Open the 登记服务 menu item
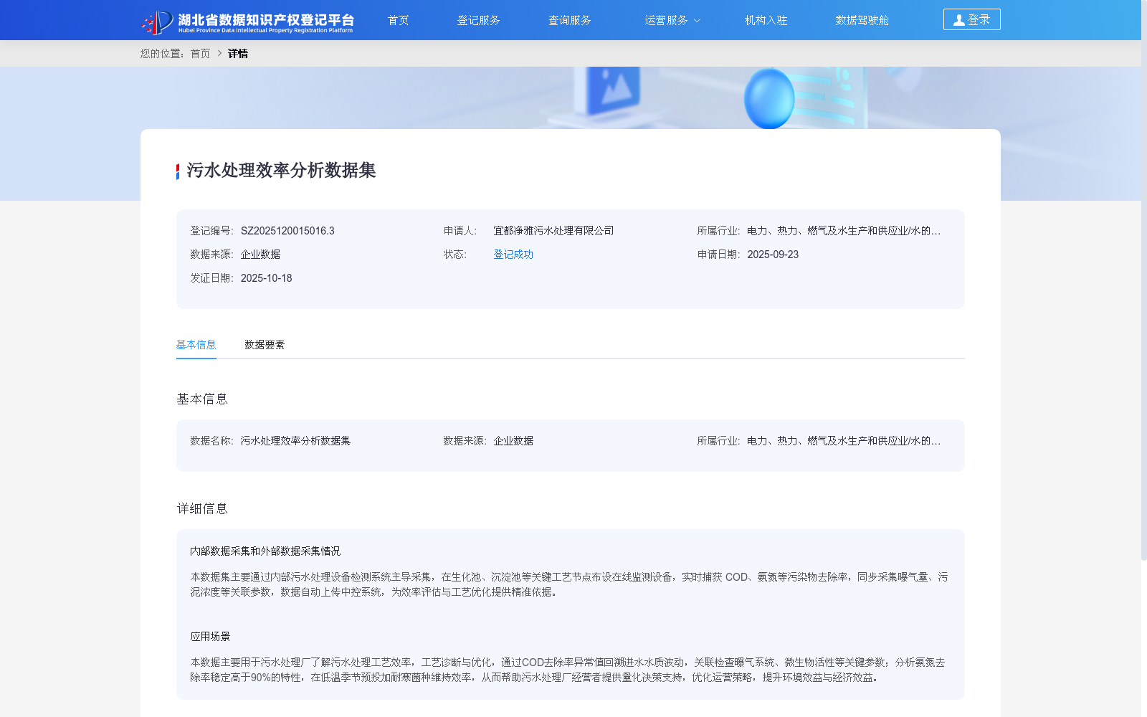 tap(478, 20)
